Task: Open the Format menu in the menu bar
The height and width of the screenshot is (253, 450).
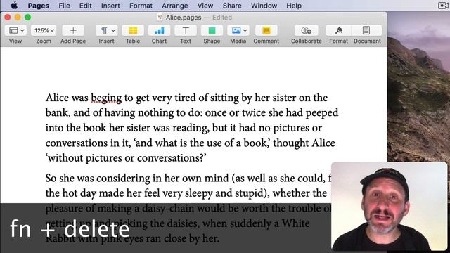Action: (141, 6)
